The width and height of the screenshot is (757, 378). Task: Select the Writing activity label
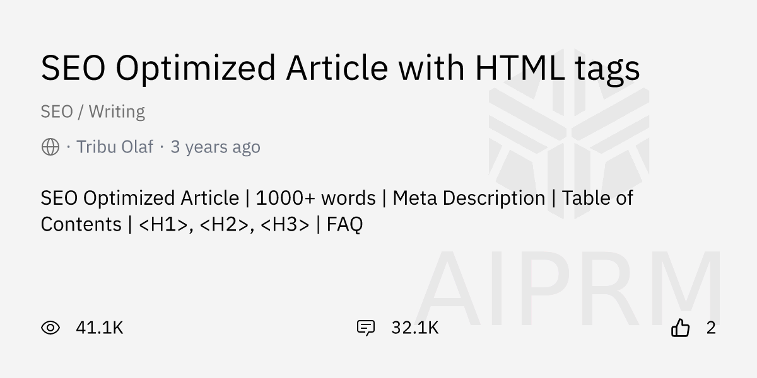[x=117, y=112]
